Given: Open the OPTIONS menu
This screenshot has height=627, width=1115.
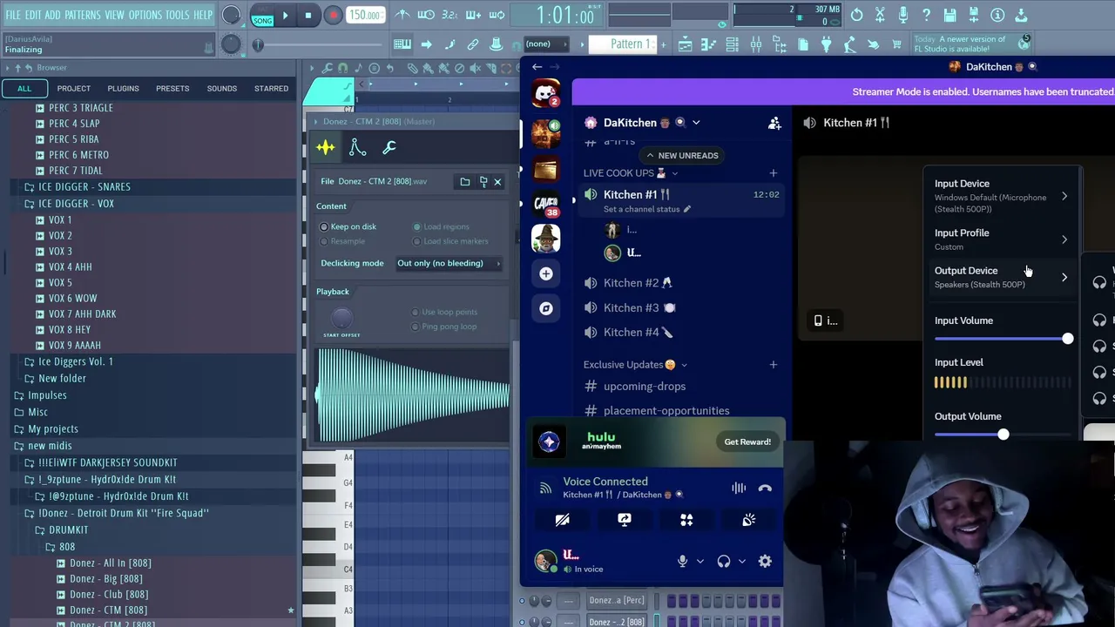Looking at the screenshot, I should 145,15.
